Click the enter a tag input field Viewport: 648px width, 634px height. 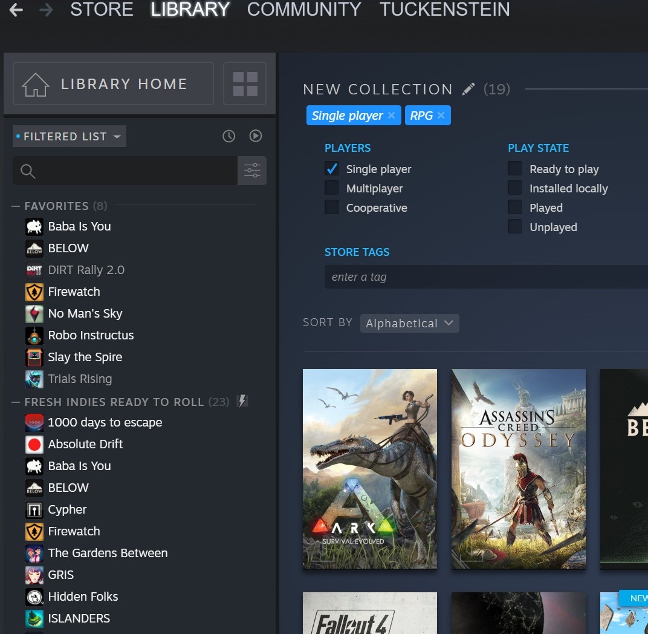[423, 276]
